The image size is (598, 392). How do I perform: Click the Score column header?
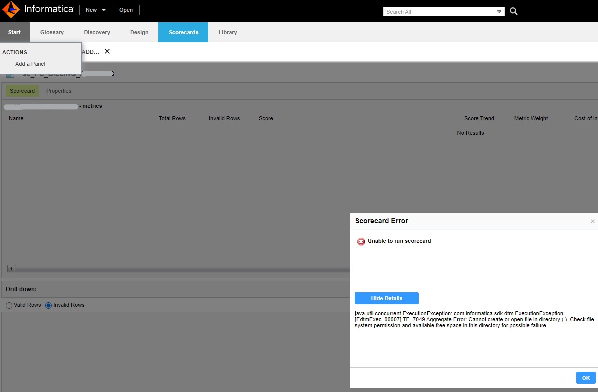[266, 118]
